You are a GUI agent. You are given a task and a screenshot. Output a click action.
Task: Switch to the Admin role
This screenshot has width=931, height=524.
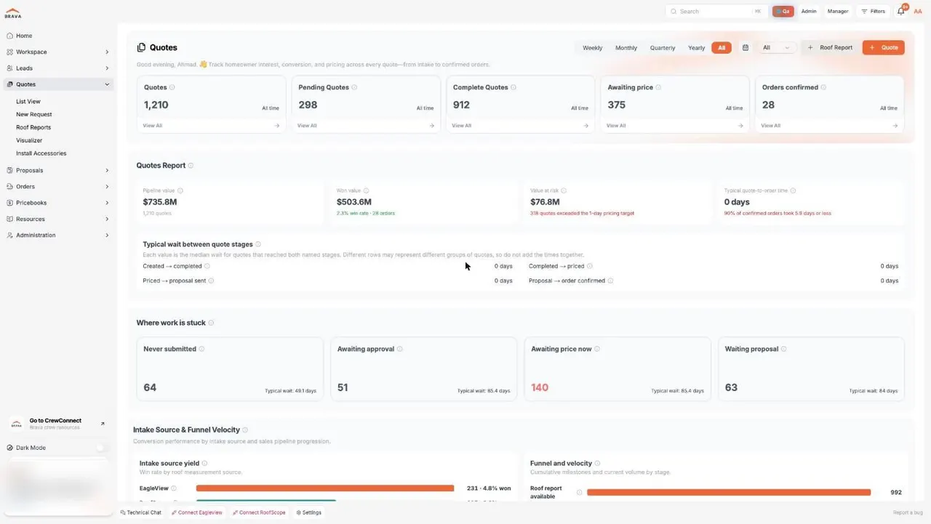(809, 12)
